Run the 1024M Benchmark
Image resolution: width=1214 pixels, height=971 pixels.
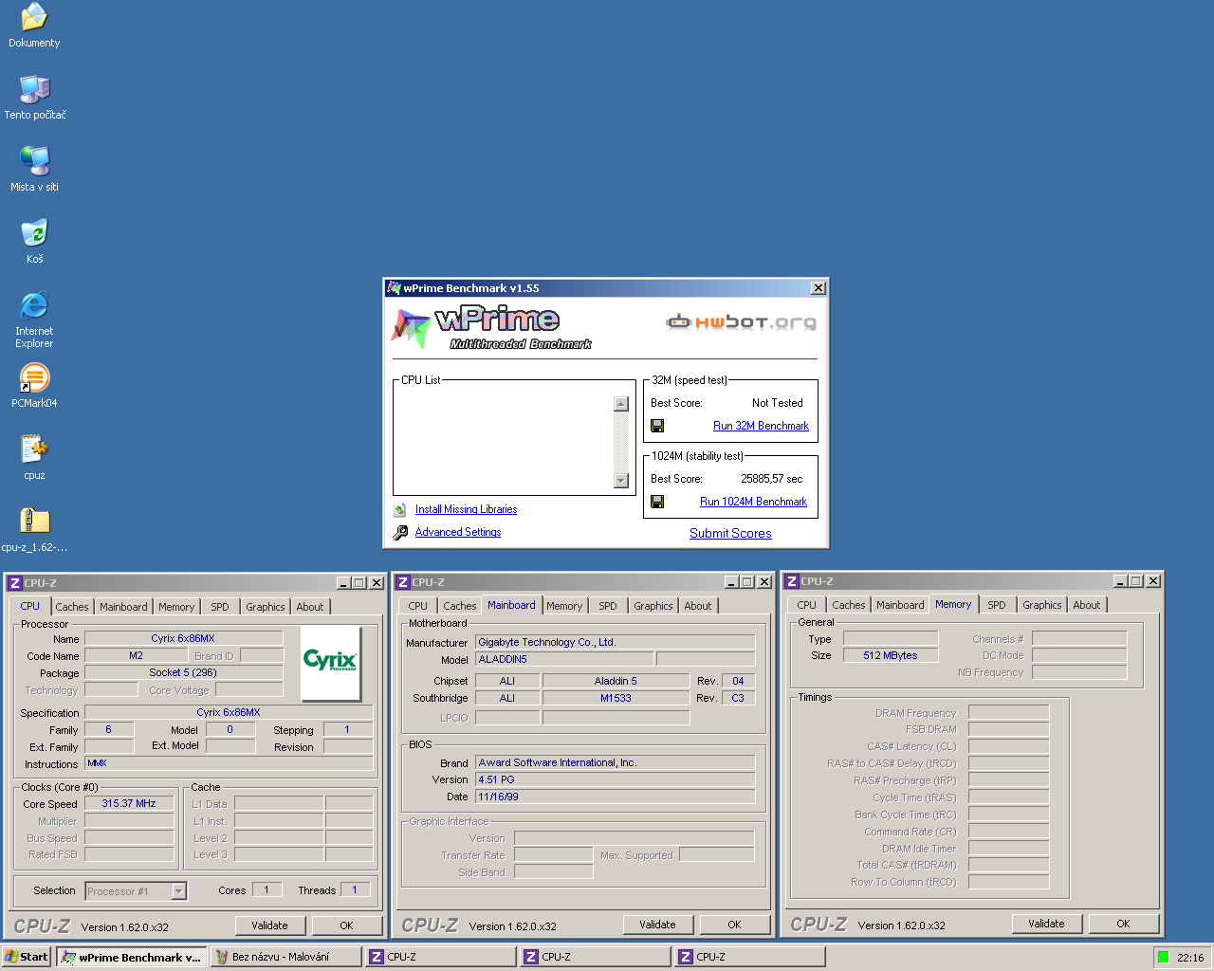(x=753, y=502)
